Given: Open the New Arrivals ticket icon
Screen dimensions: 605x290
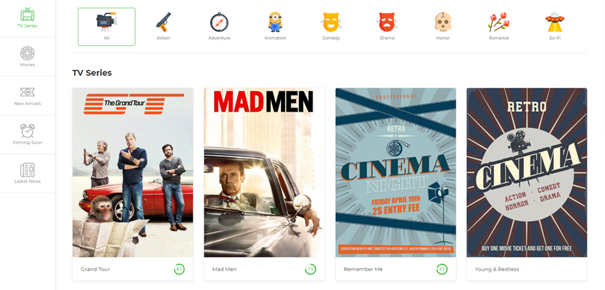Looking at the screenshot, I should [27, 92].
